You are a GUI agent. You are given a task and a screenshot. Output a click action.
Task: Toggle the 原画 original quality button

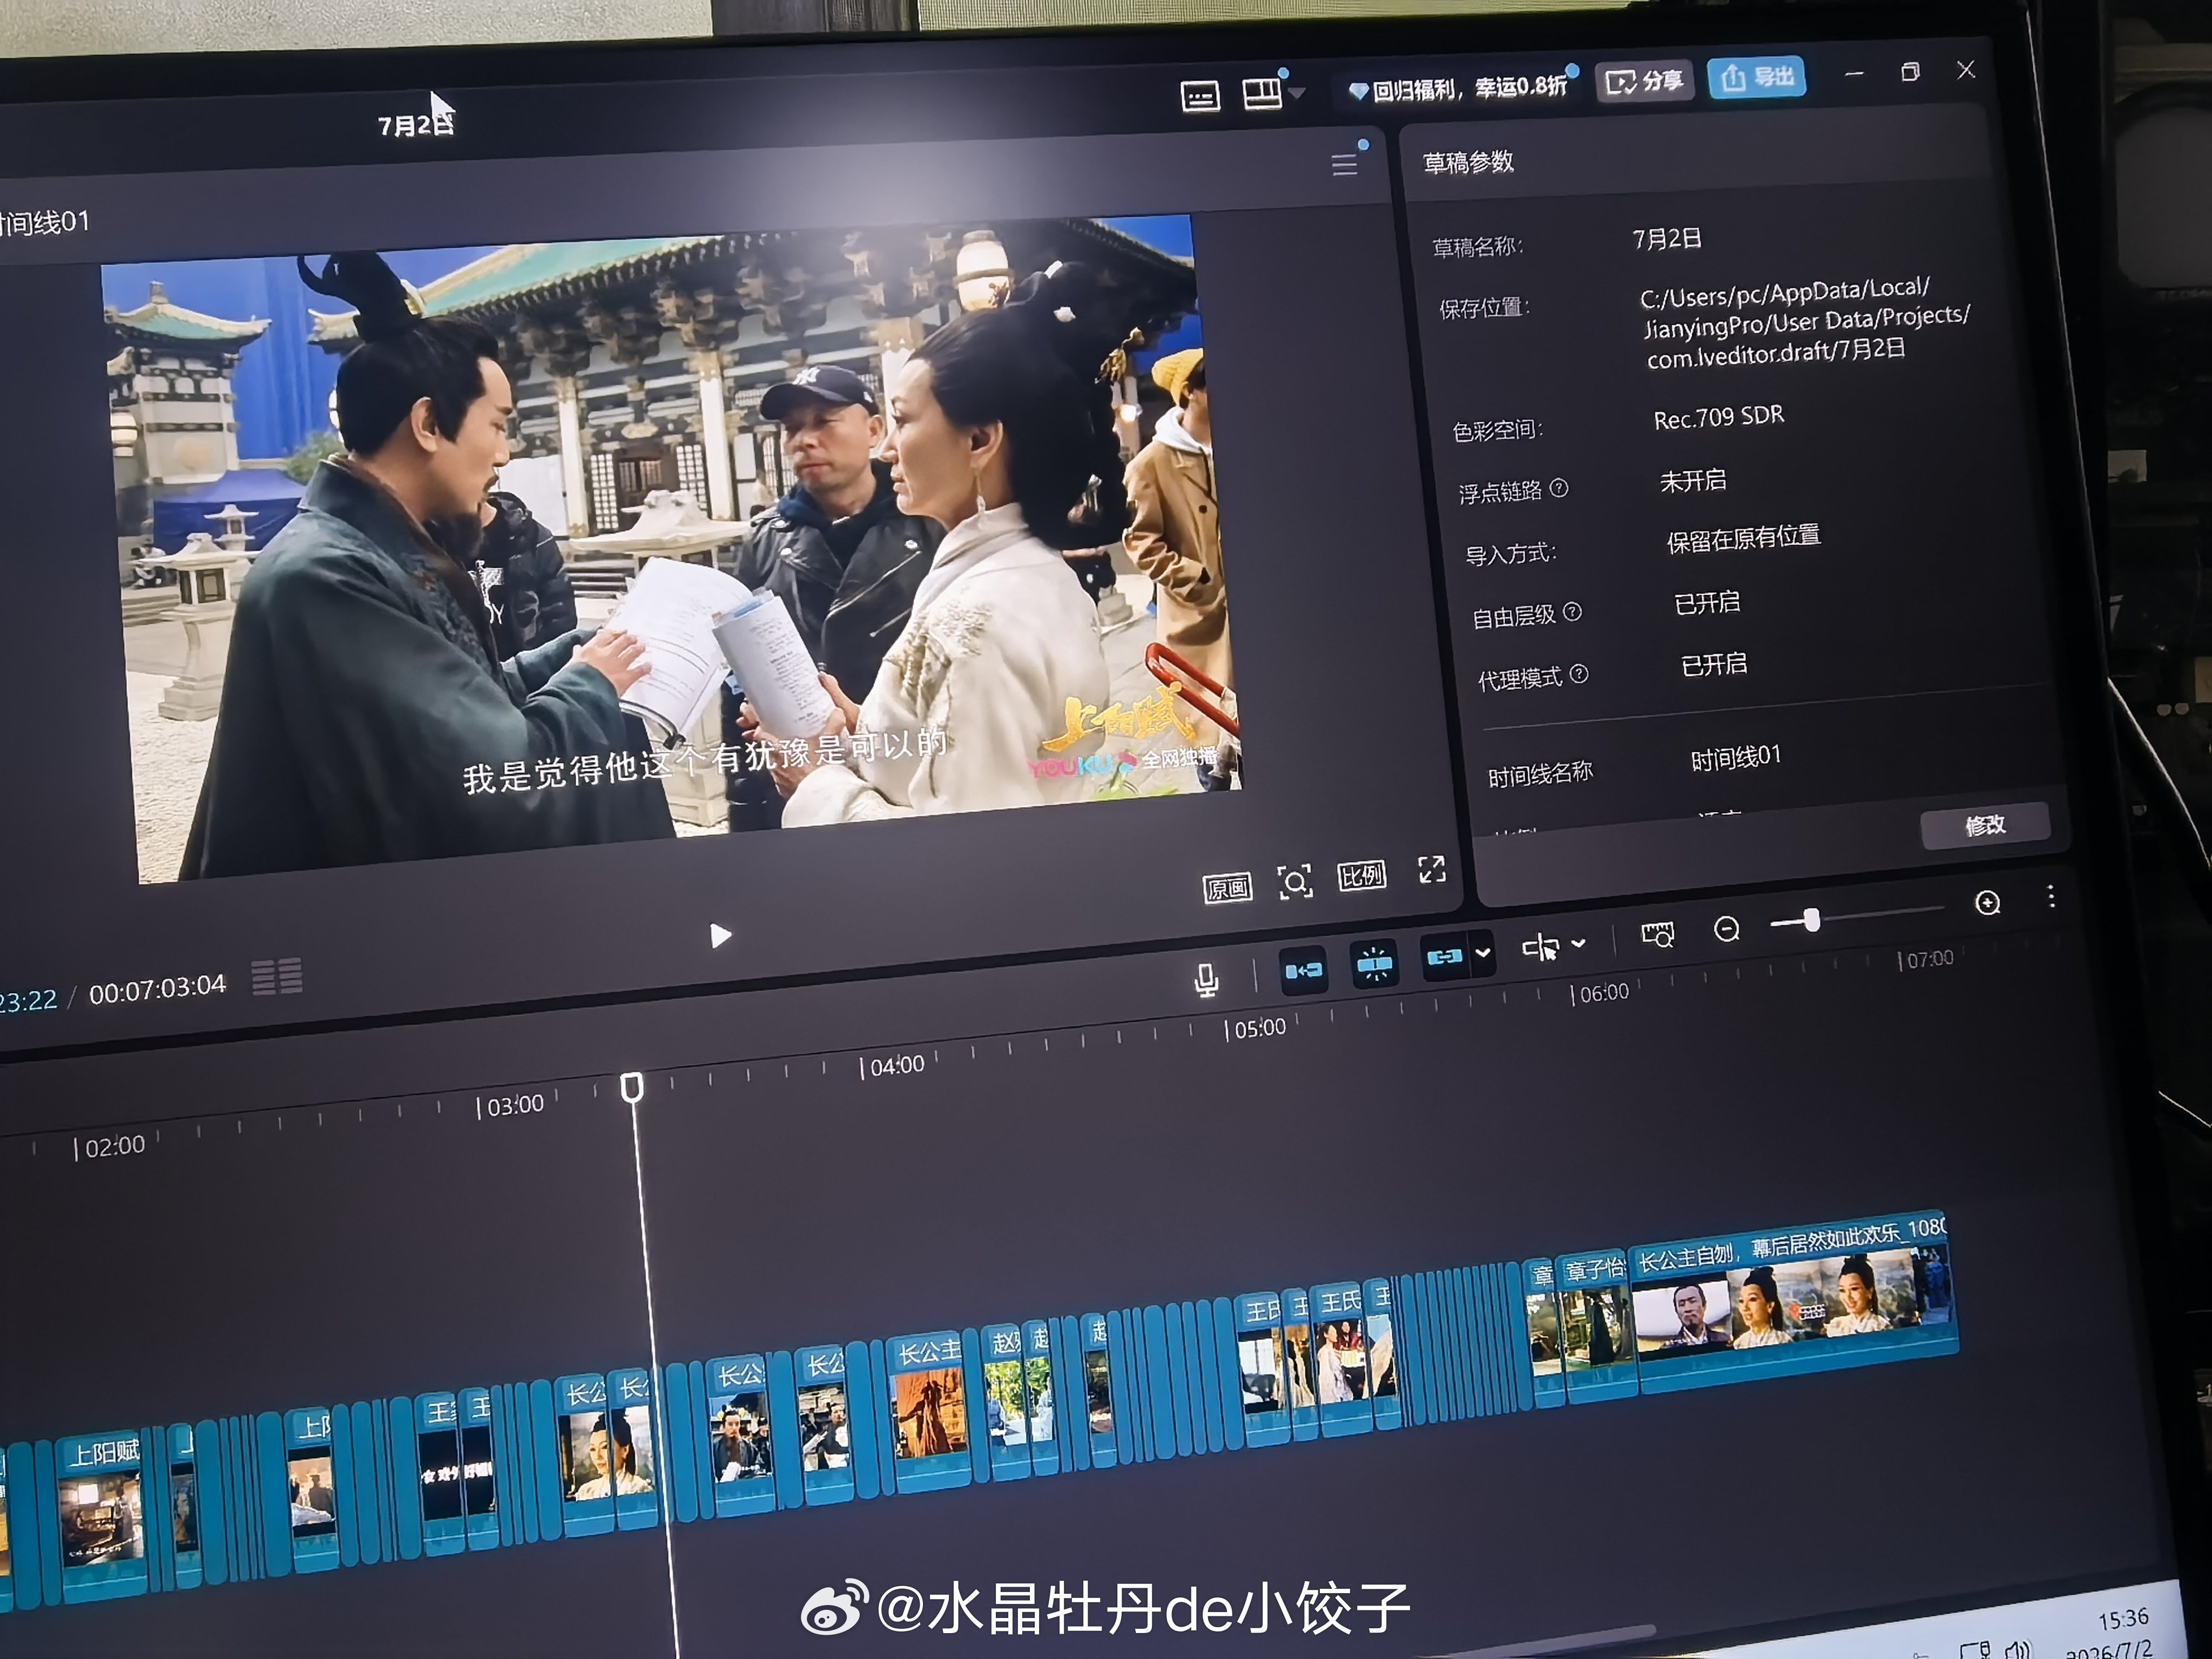(x=1227, y=887)
